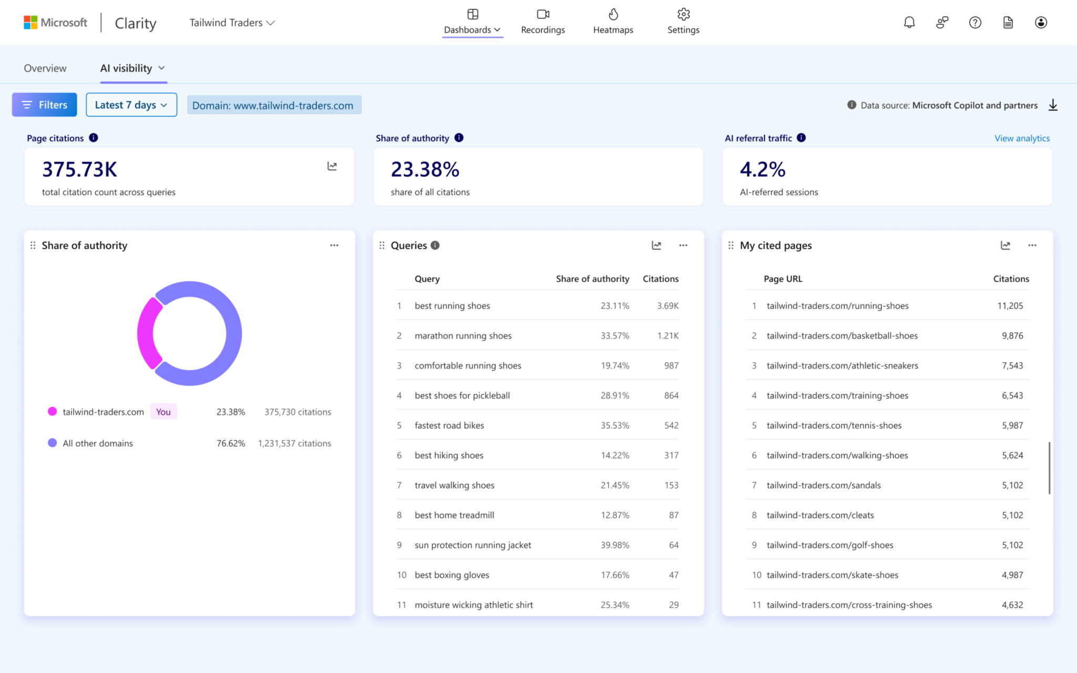
Task: Open Settings in the top navigation
Action: pos(683,23)
